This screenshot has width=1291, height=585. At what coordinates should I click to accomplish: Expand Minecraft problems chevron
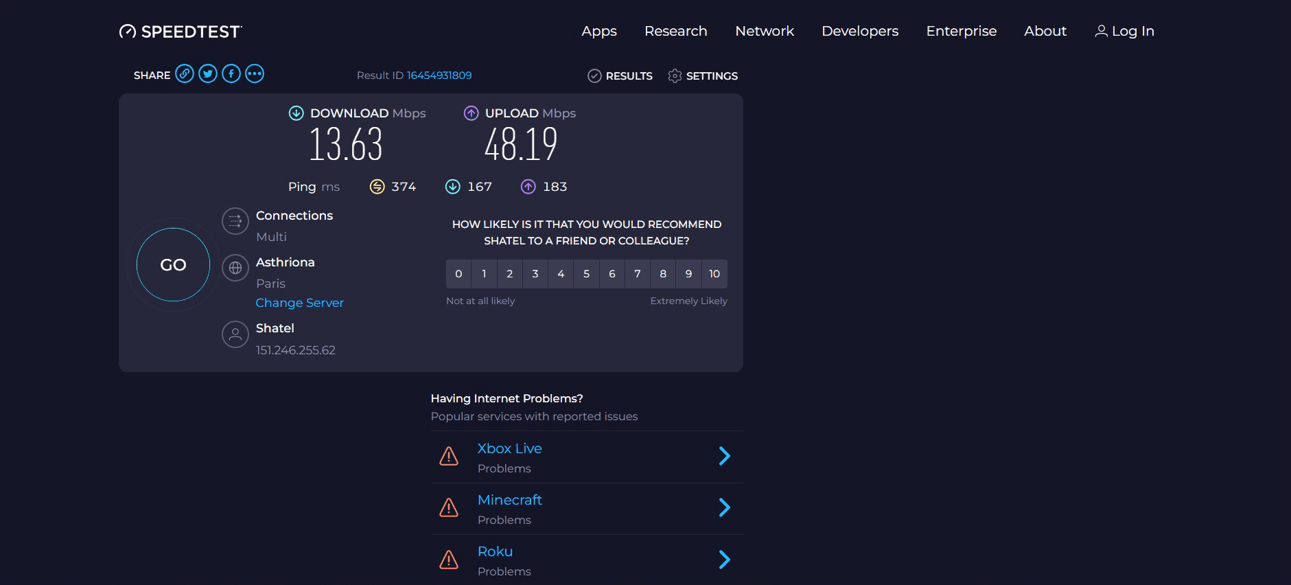tap(724, 507)
